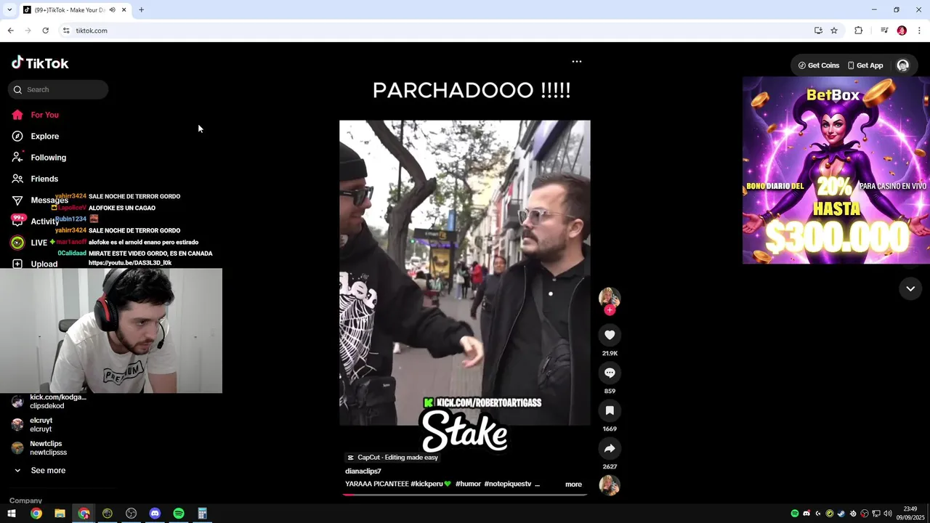The width and height of the screenshot is (930, 523).
Task: Bookmark this page with the star
Action: pyautogui.click(x=834, y=31)
